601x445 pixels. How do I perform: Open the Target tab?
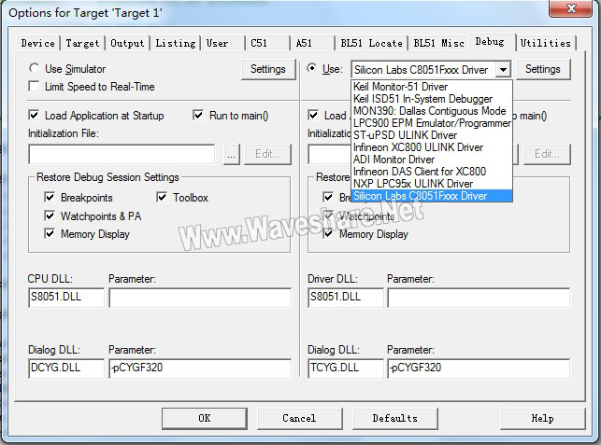click(82, 43)
